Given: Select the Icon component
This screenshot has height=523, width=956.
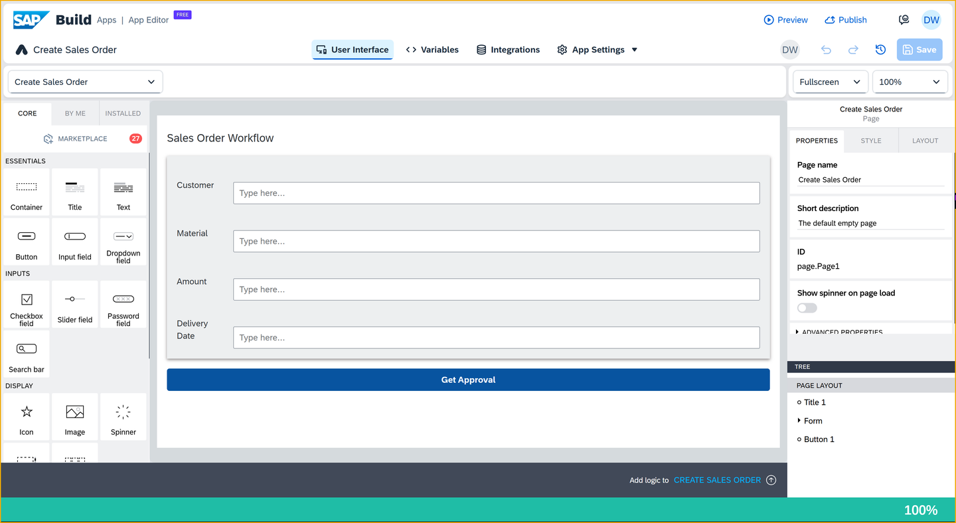Looking at the screenshot, I should (x=27, y=417).
